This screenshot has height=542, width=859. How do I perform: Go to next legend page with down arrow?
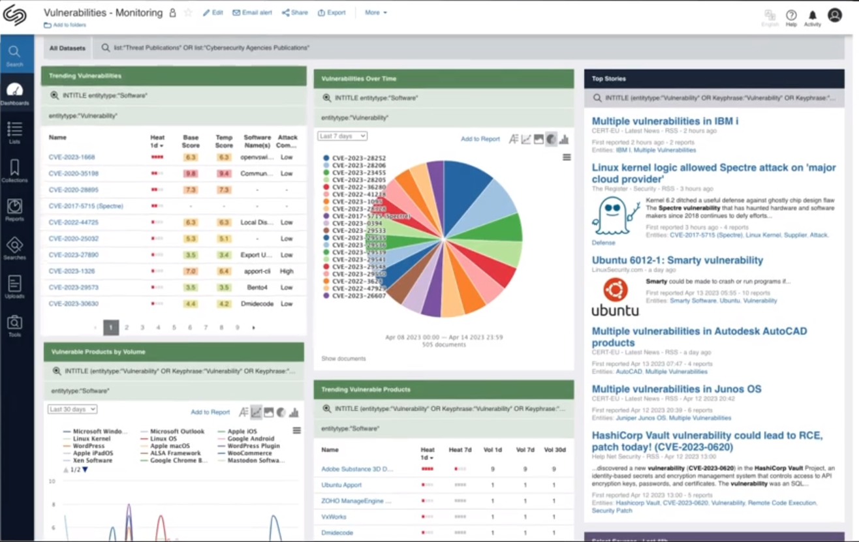[85, 470]
